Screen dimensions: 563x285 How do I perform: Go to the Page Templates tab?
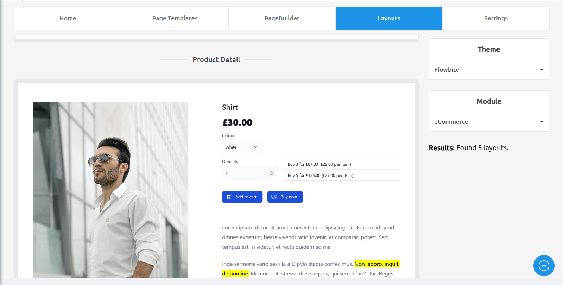175,18
